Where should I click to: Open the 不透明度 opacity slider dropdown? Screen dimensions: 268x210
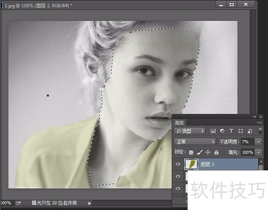tap(259, 142)
